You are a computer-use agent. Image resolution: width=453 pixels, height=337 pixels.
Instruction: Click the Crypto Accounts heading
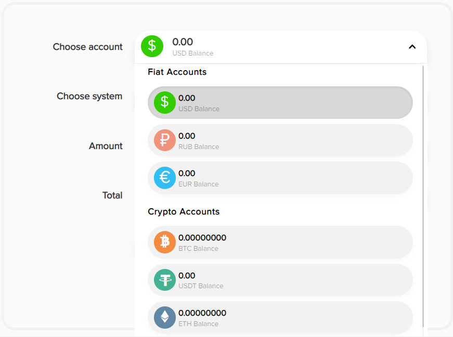click(184, 212)
